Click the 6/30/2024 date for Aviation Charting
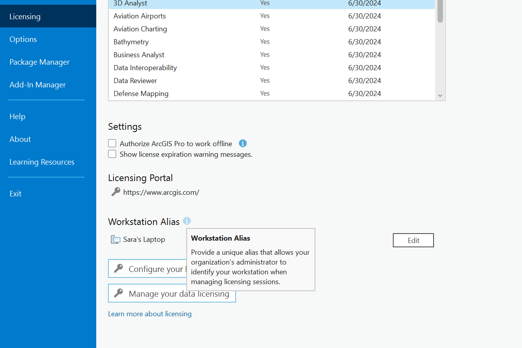 pos(365,29)
